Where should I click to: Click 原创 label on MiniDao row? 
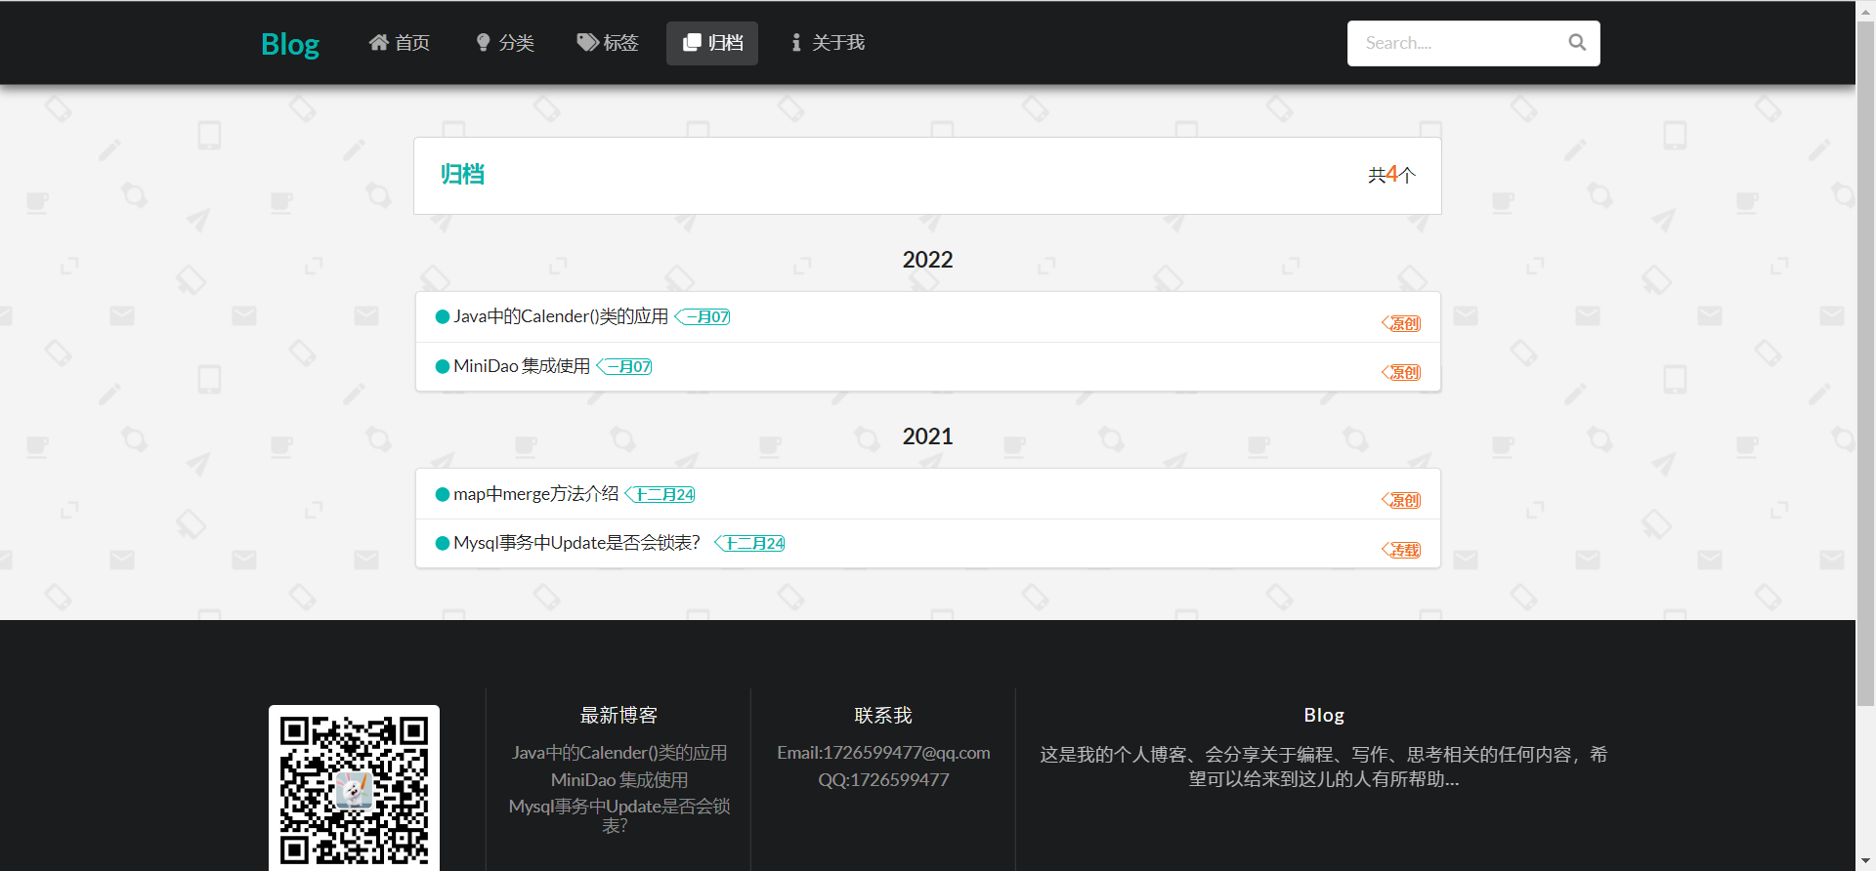click(x=1401, y=372)
